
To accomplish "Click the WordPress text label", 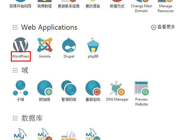I will [20, 56].
